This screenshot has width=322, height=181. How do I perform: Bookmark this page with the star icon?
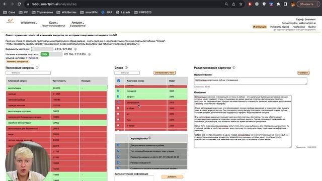[241, 4]
